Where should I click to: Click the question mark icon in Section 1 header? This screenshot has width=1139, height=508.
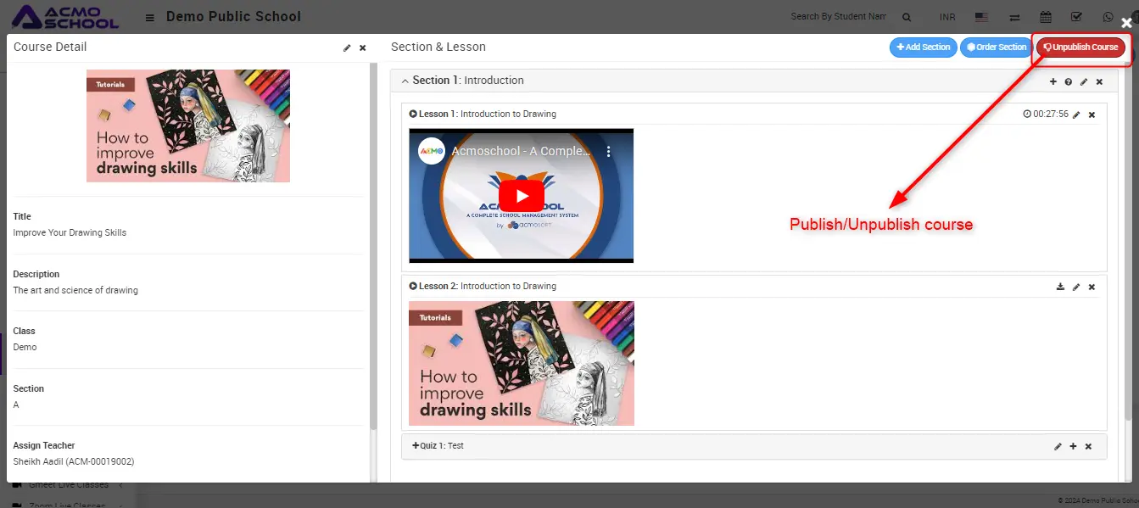click(x=1069, y=82)
